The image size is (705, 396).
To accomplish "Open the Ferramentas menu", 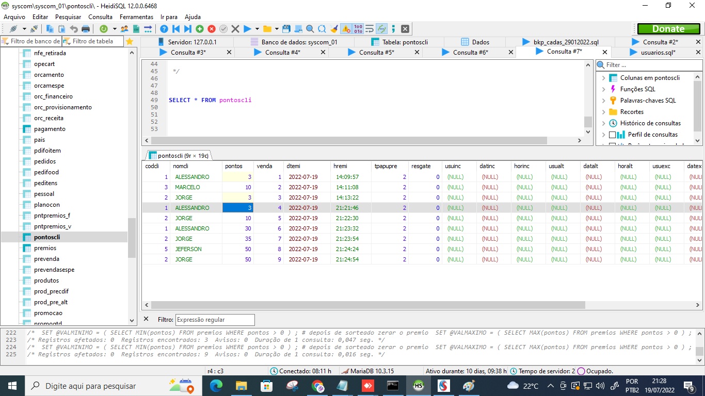I will click(136, 17).
